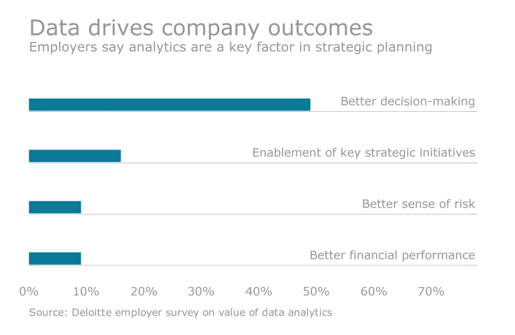The height and width of the screenshot is (335, 515).
Task: Click the 20% axis tick label
Action: click(143, 291)
